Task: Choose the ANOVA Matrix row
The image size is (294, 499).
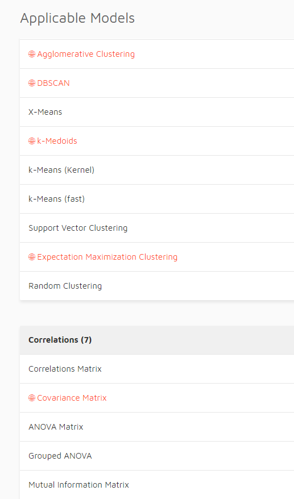Action: point(157,427)
